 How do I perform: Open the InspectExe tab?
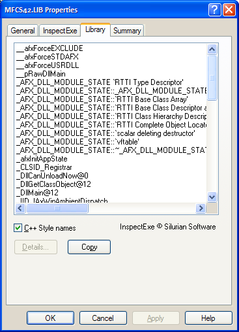tap(60, 31)
